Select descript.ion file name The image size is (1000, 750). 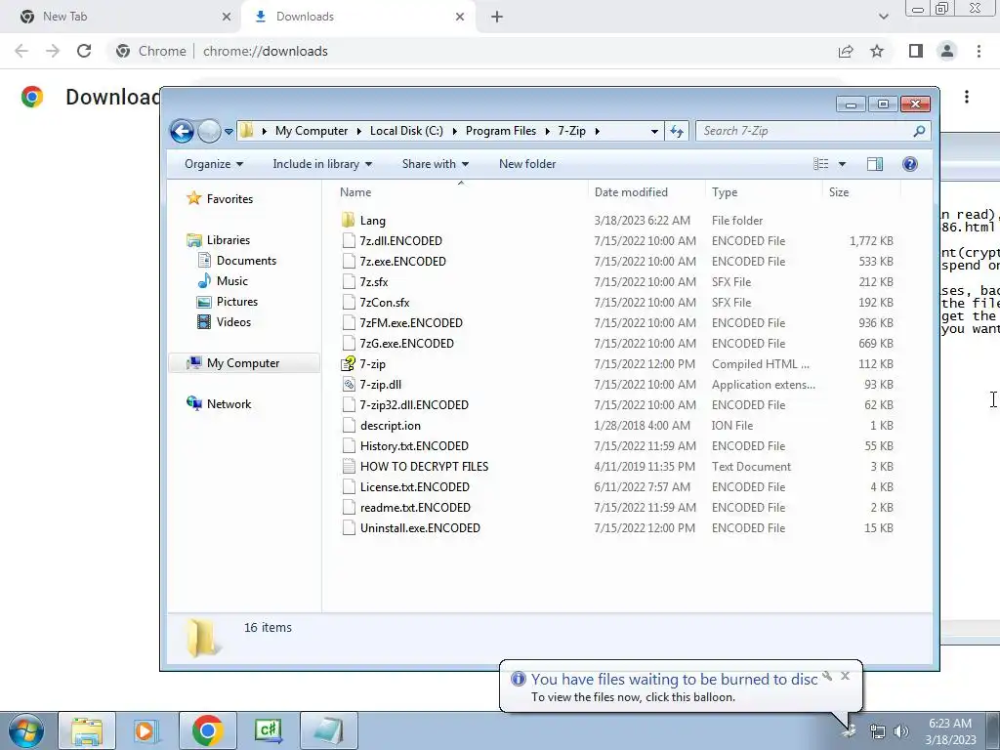click(391, 426)
